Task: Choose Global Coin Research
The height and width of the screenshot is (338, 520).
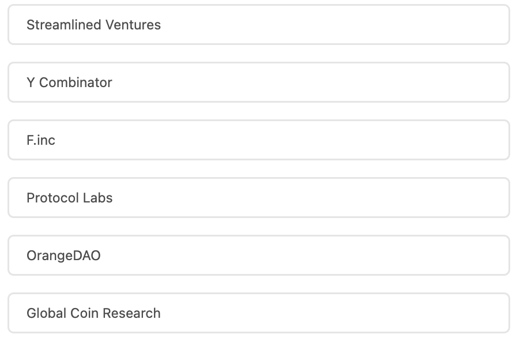Action: pyautogui.click(x=259, y=313)
